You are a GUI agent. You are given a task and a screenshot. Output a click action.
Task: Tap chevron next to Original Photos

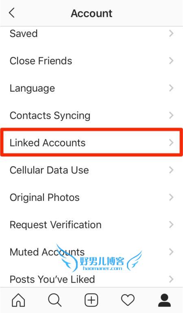click(x=171, y=197)
